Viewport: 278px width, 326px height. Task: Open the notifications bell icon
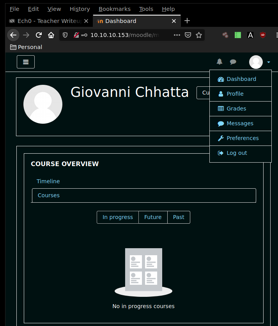(x=220, y=62)
